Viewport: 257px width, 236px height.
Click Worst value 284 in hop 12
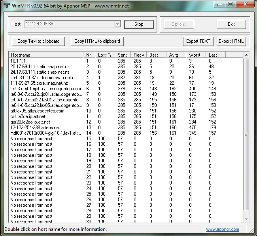(x=193, y=122)
